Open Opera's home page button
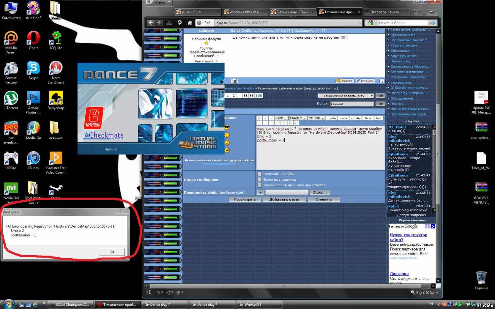 click(190, 23)
